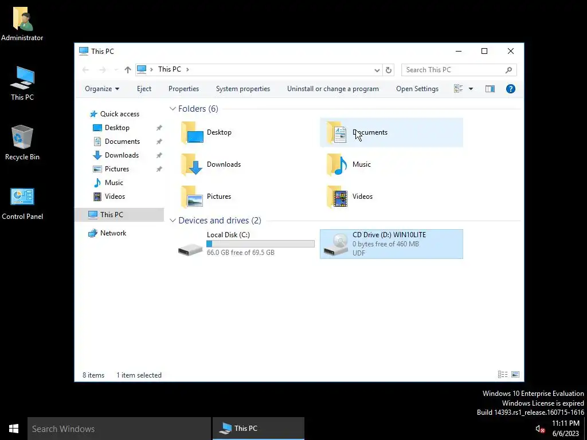Click Eject in the command bar
The image size is (587, 440).
pos(144,89)
